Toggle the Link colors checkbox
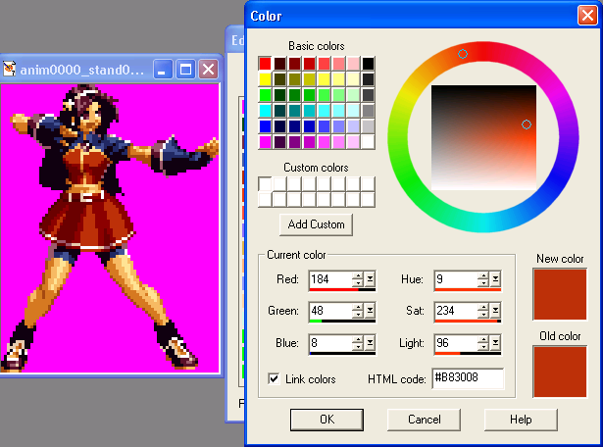 pos(274,379)
